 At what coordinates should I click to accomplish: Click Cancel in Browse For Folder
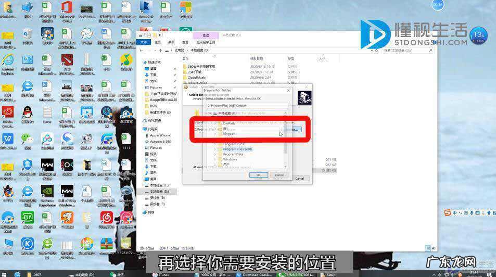pos(279,175)
